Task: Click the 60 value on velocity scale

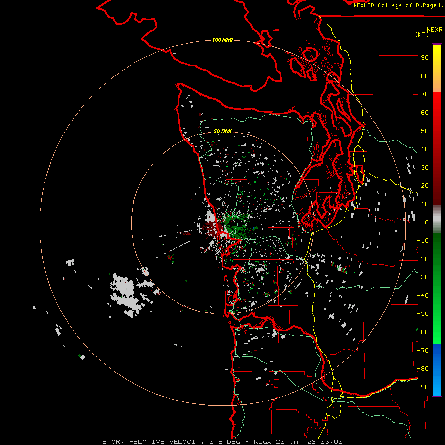Action: click(425, 112)
